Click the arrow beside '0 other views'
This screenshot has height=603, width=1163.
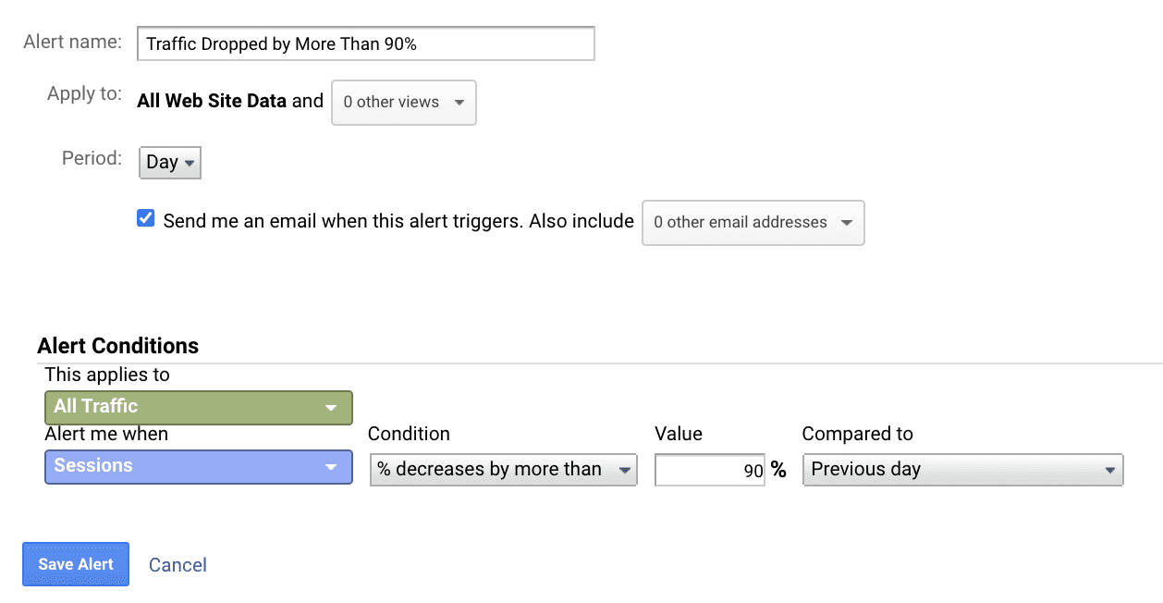459,103
